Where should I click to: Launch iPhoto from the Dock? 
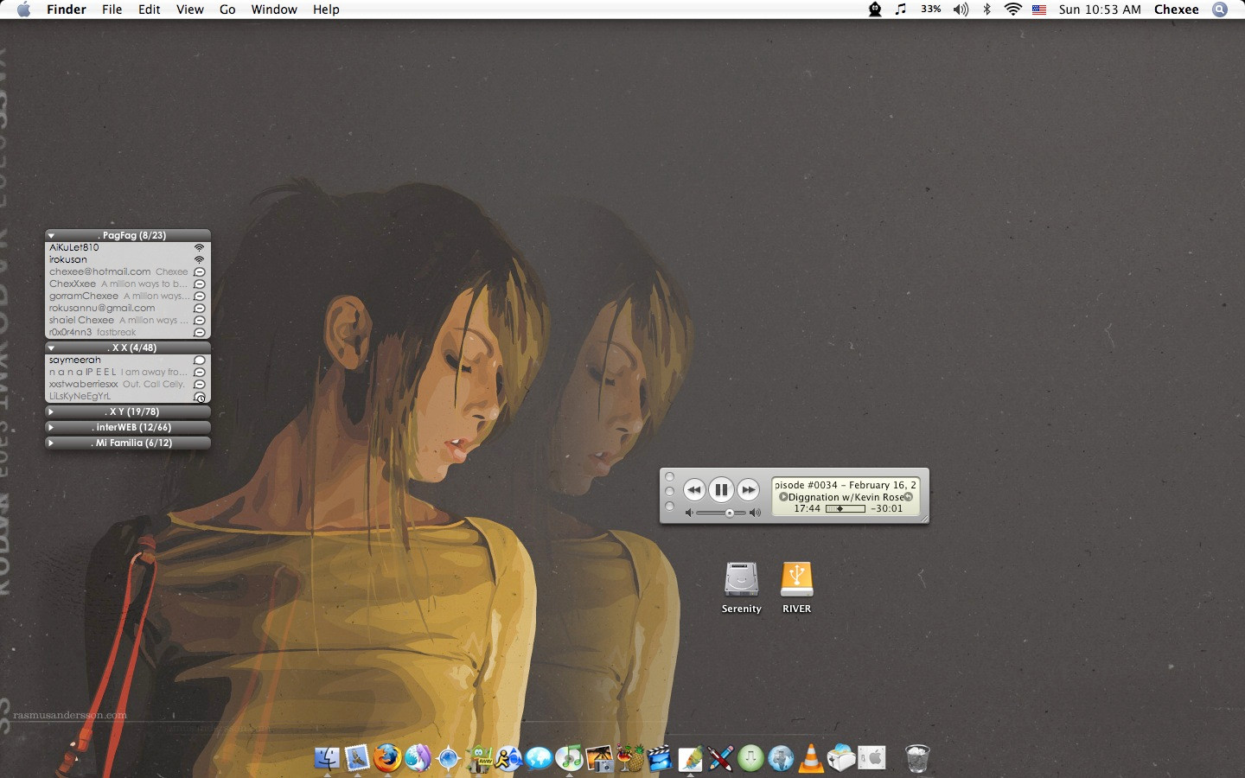(x=599, y=758)
